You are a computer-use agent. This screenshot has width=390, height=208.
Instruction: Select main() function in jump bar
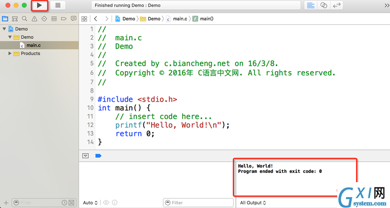[x=203, y=19]
